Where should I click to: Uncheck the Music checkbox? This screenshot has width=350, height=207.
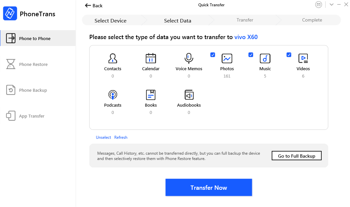click(x=251, y=55)
